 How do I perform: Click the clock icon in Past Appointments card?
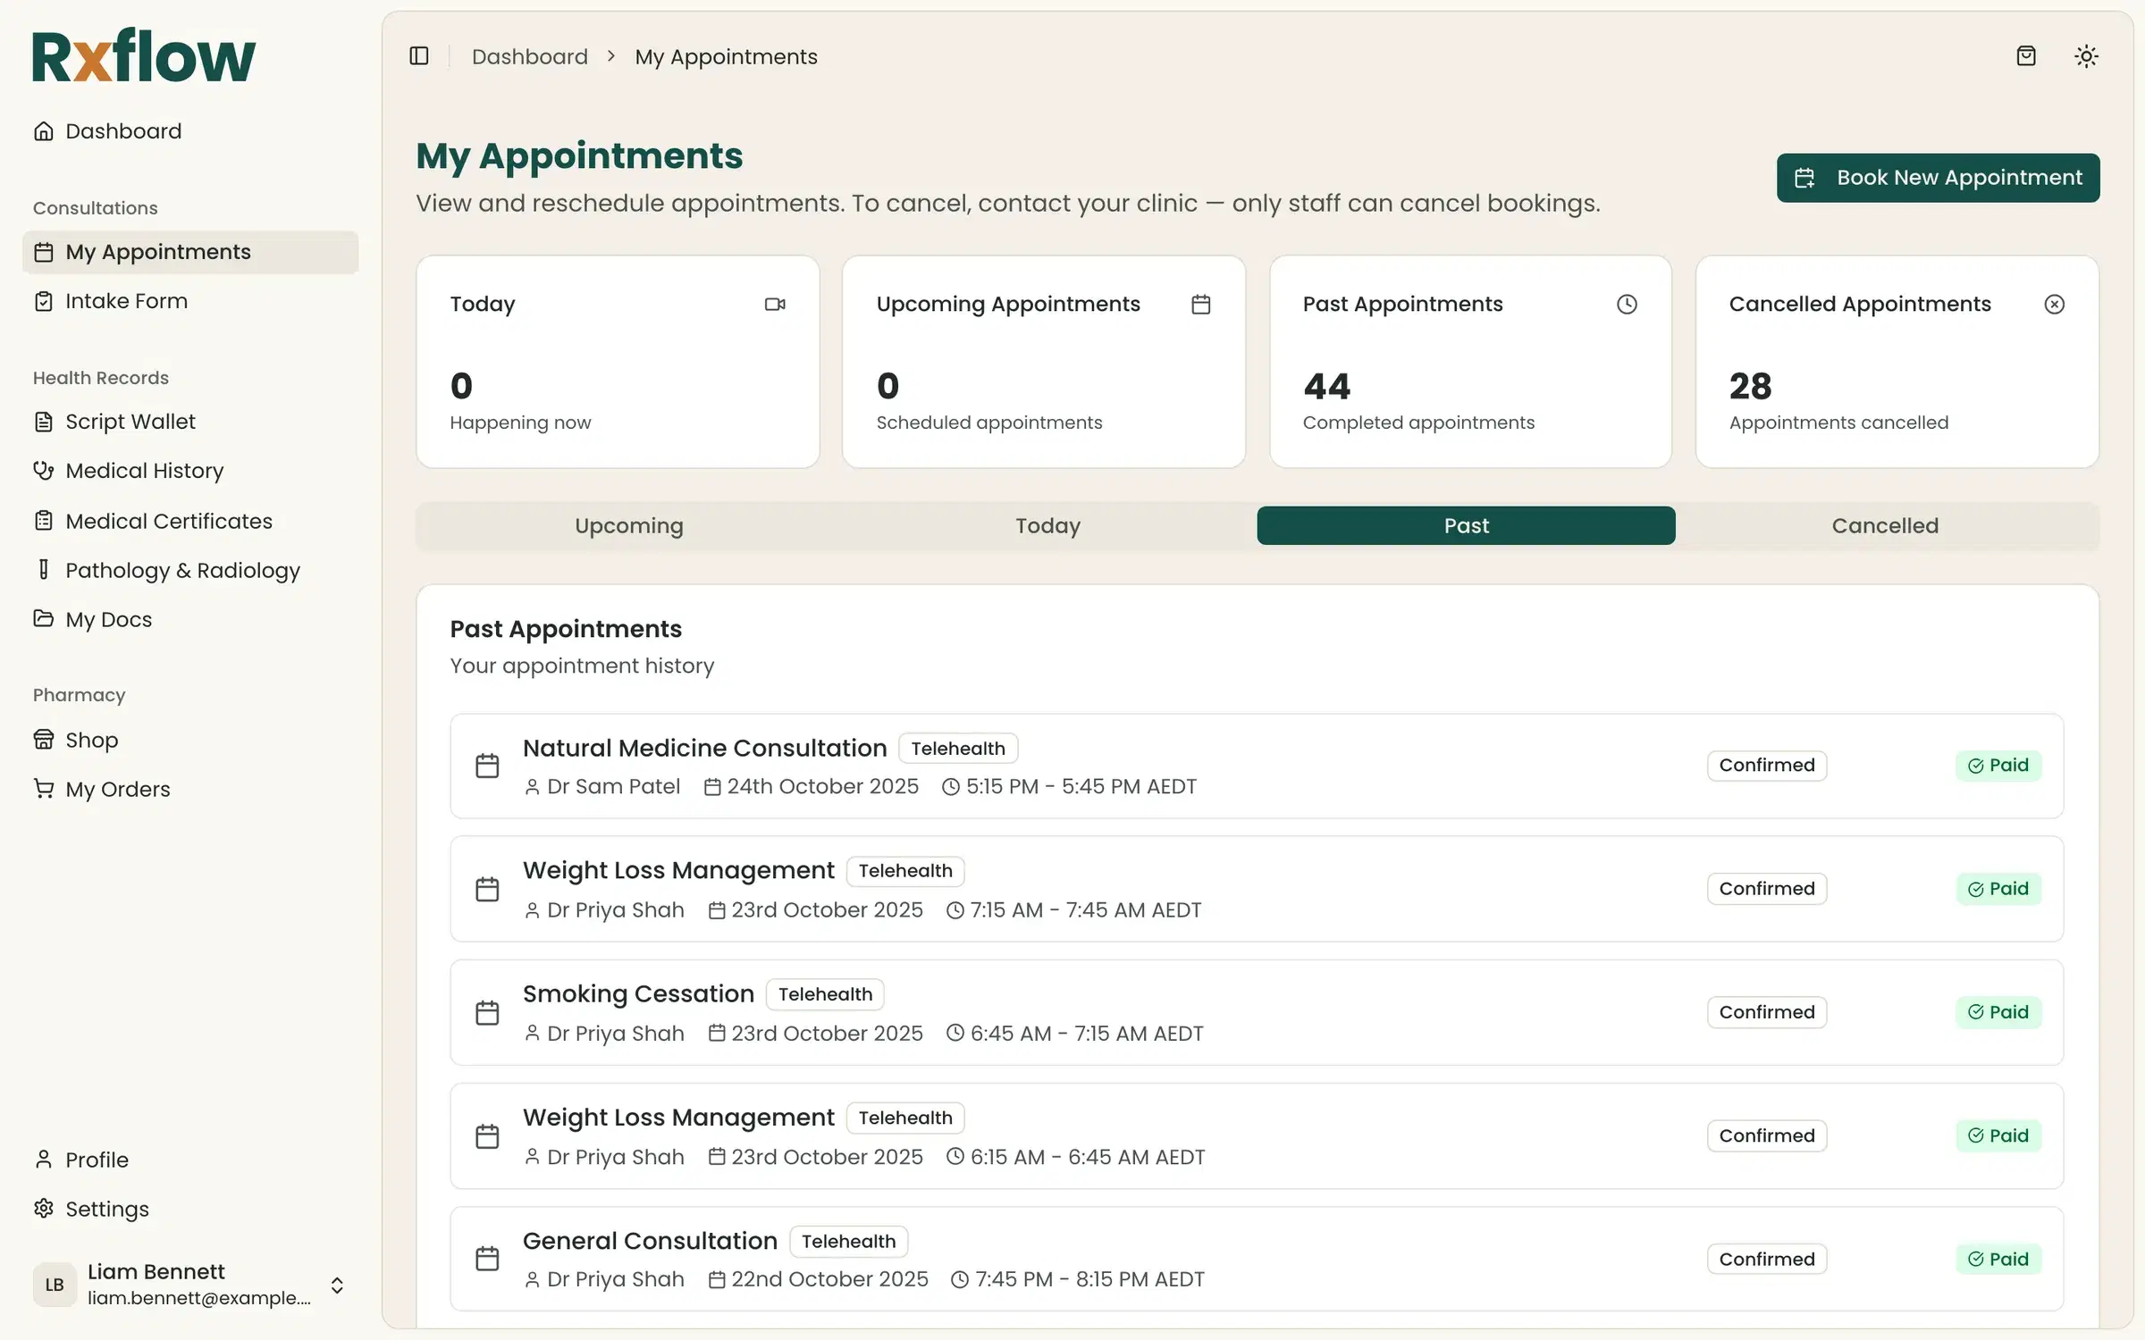point(1627,305)
